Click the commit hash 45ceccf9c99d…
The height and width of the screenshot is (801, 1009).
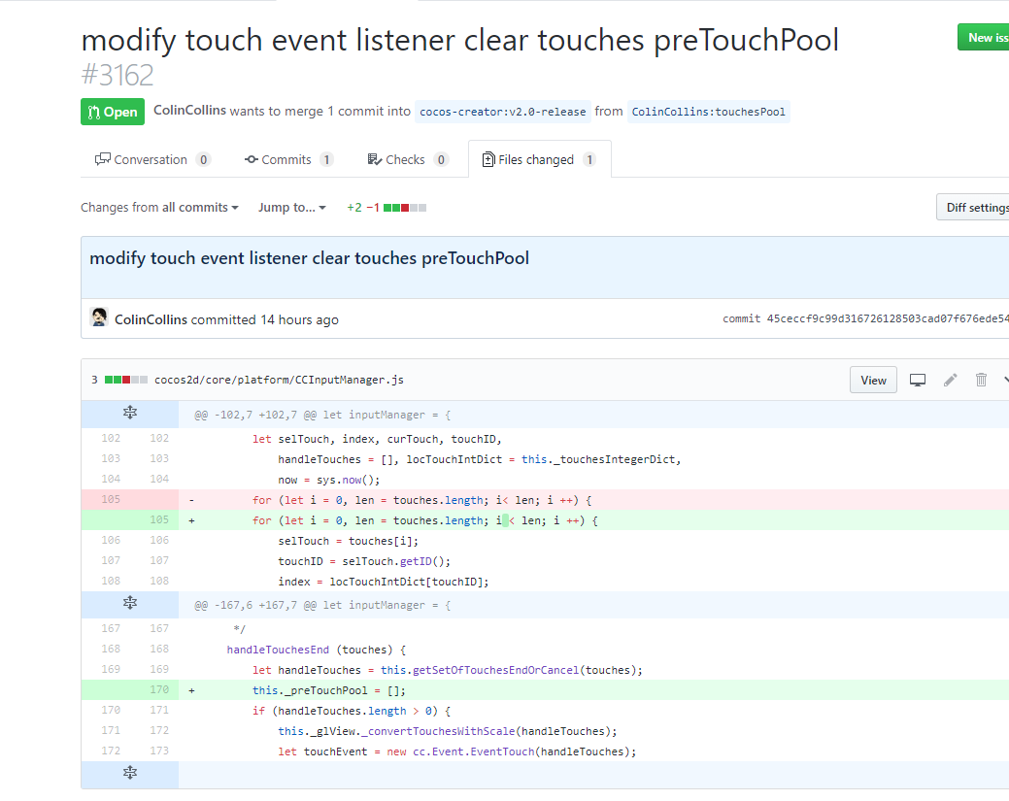(x=888, y=318)
